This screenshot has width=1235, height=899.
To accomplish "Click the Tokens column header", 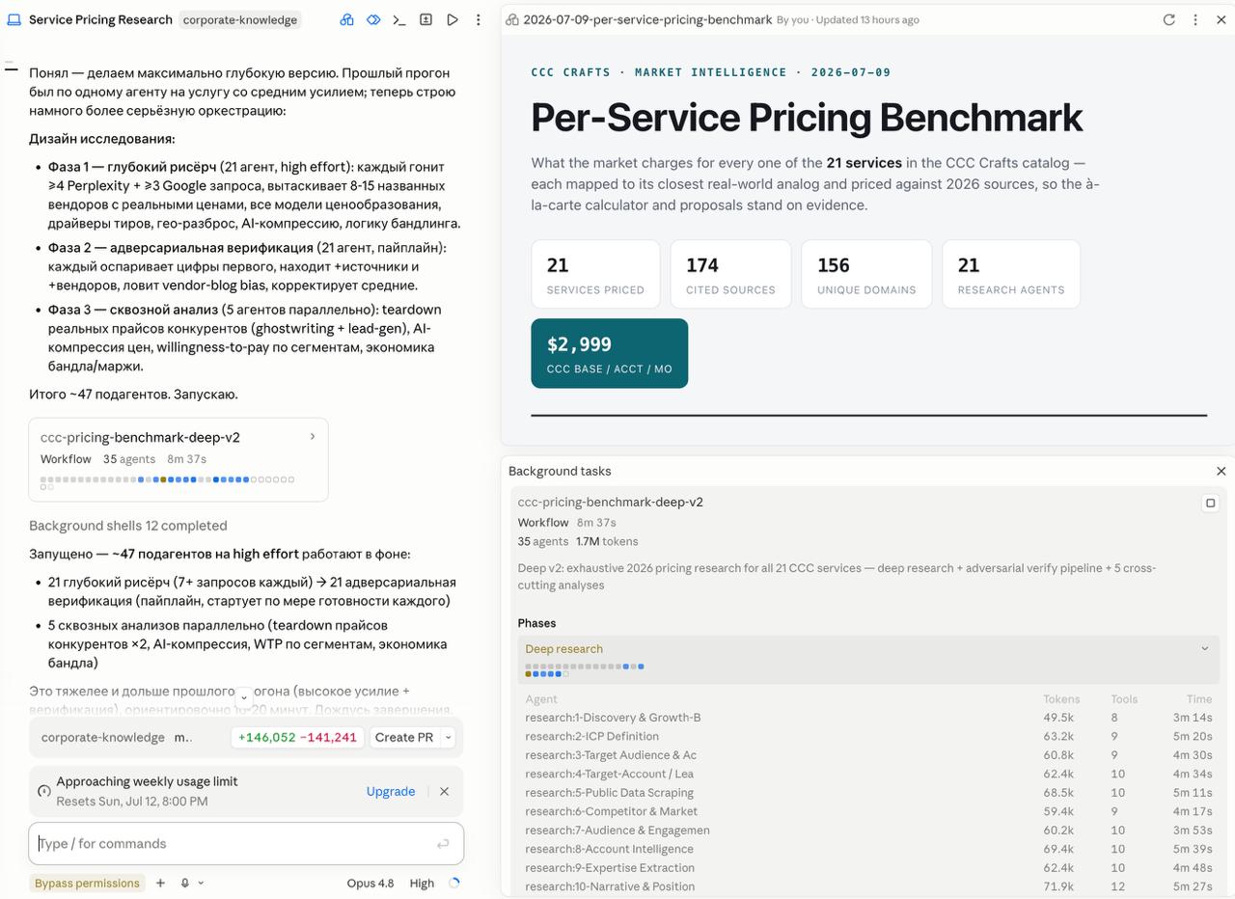I will [x=1061, y=699].
